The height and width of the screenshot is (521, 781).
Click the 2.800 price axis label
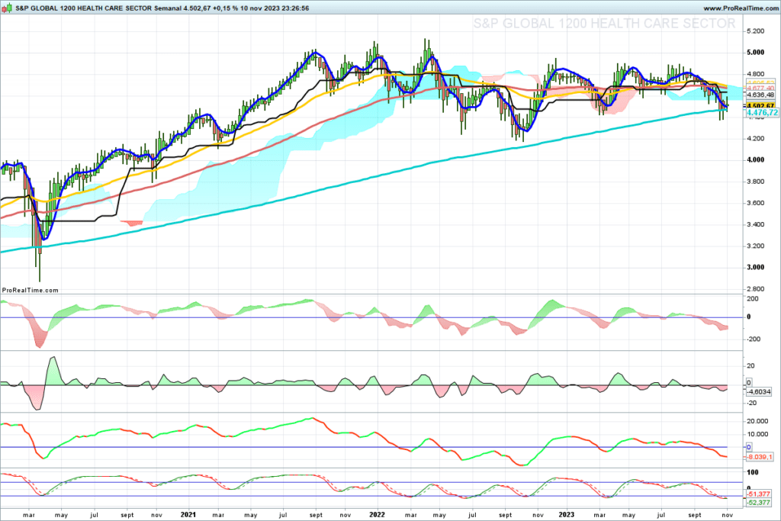[x=756, y=288]
